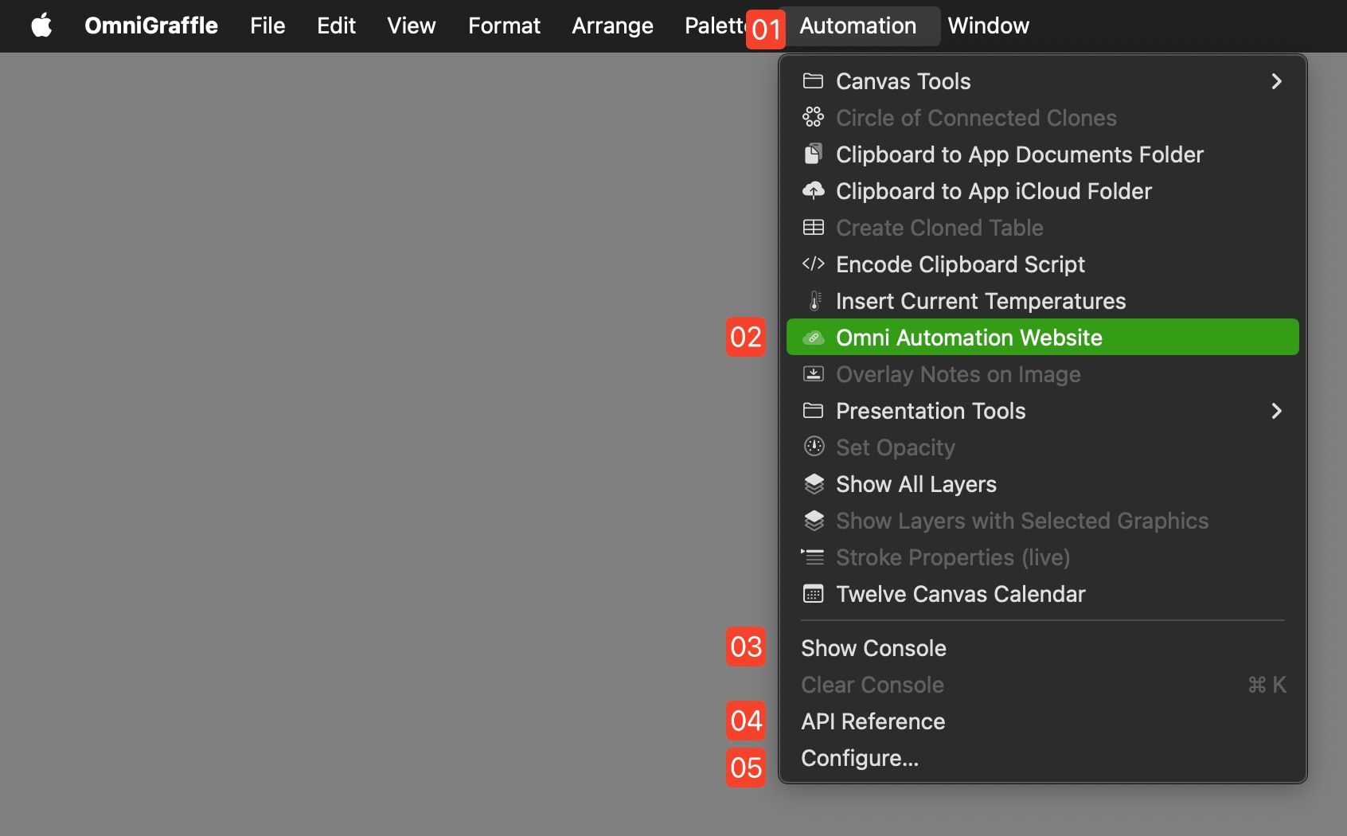The height and width of the screenshot is (836, 1347).
Task: Open the Arrange menu
Action: (612, 25)
